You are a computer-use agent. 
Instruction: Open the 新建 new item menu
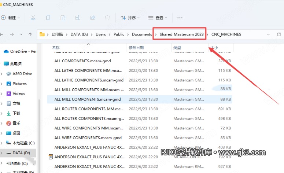coord(10,18)
